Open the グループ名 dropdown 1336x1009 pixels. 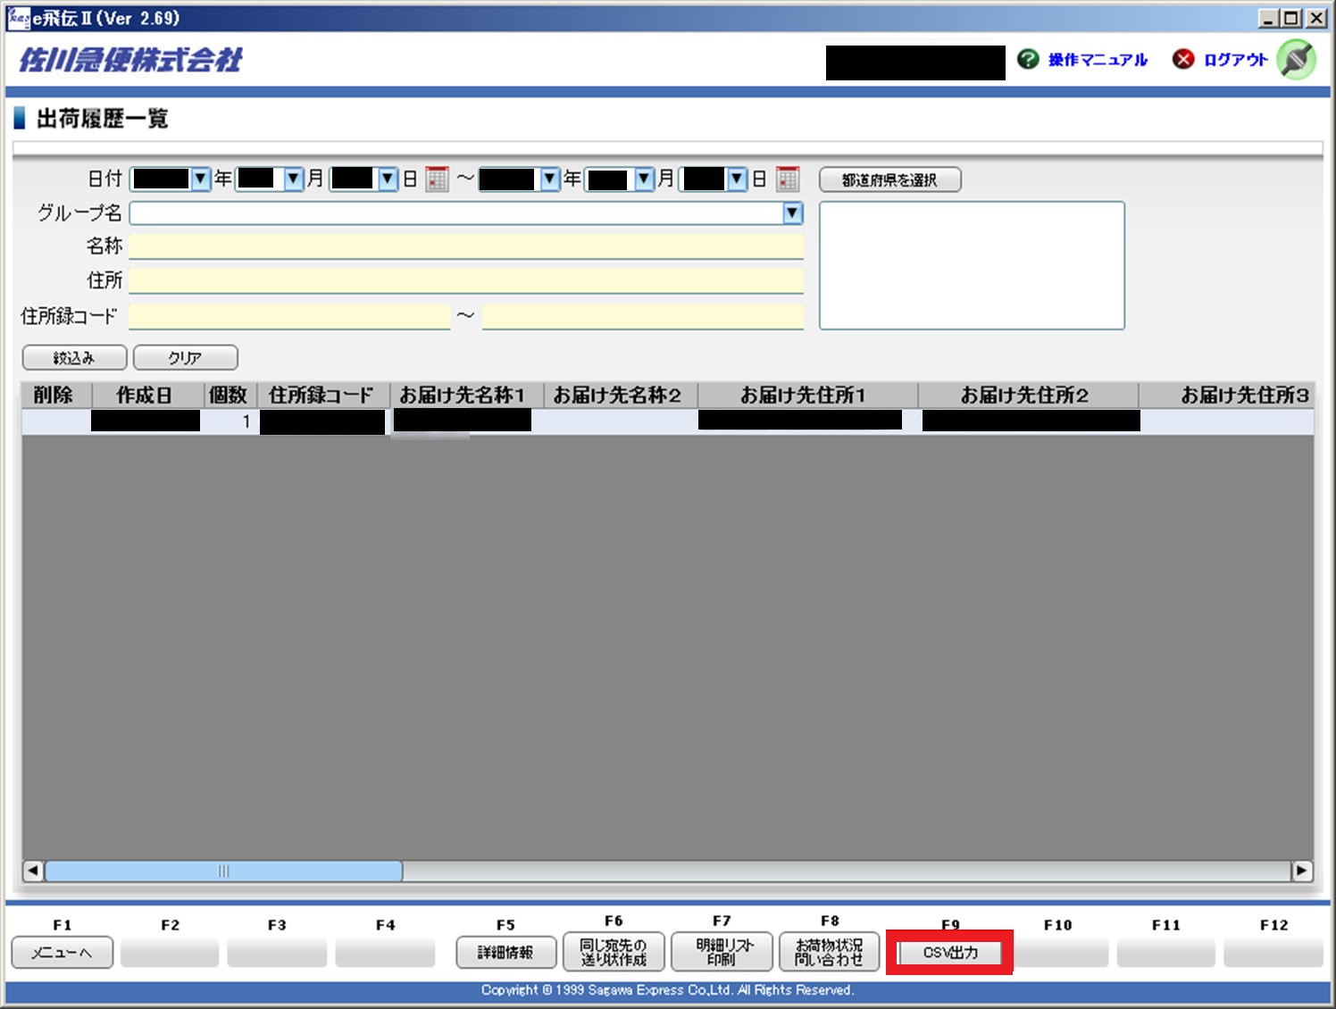coord(792,213)
